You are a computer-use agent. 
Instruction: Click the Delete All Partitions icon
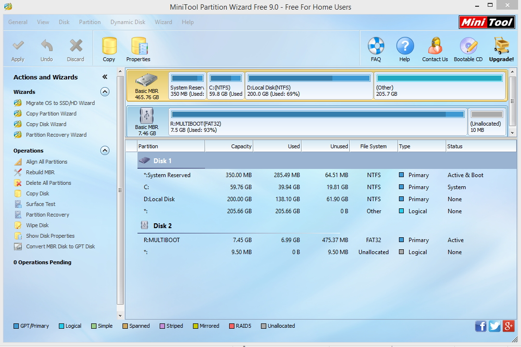point(18,183)
